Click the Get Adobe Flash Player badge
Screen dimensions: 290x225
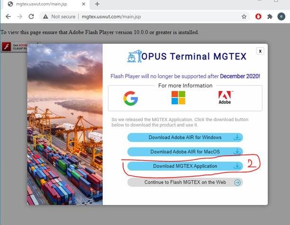click(14, 47)
